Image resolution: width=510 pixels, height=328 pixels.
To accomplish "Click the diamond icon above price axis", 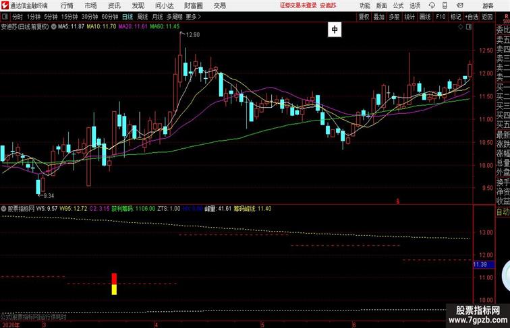I will point(461,27).
